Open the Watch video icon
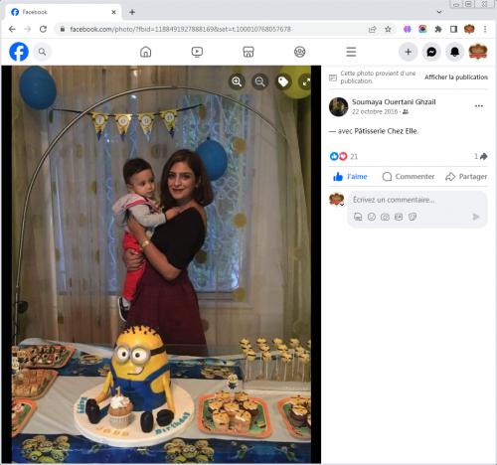This screenshot has height=465, width=497. pos(197,52)
